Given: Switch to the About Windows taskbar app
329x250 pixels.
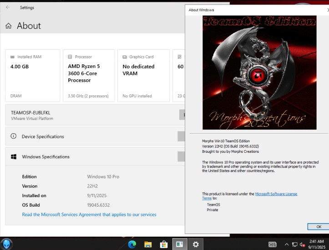Looking at the screenshot, I should (180, 244).
